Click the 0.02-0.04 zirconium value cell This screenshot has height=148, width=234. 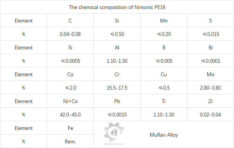point(210,115)
